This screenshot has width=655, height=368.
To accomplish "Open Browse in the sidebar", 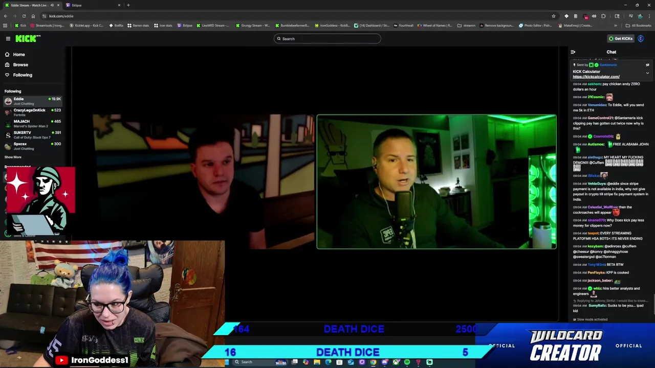I will point(20,64).
